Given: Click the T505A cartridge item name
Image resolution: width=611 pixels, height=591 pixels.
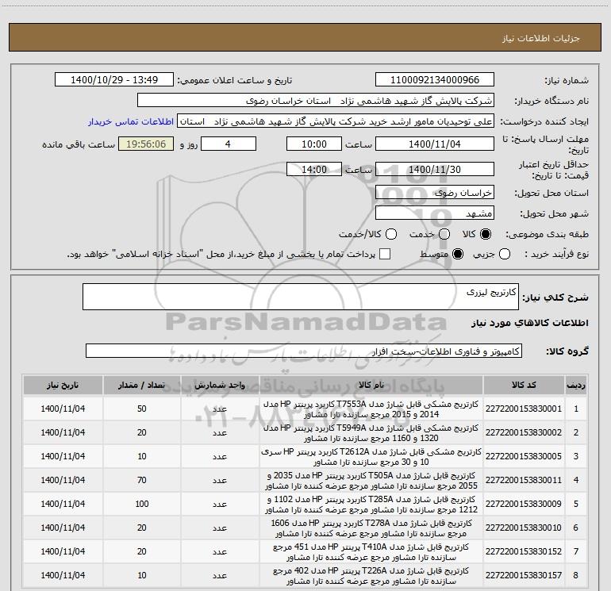Looking at the screenshot, I should [x=371, y=481].
